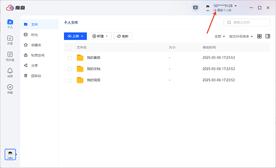Toggle the select-all checkbox in header row

click(69, 48)
